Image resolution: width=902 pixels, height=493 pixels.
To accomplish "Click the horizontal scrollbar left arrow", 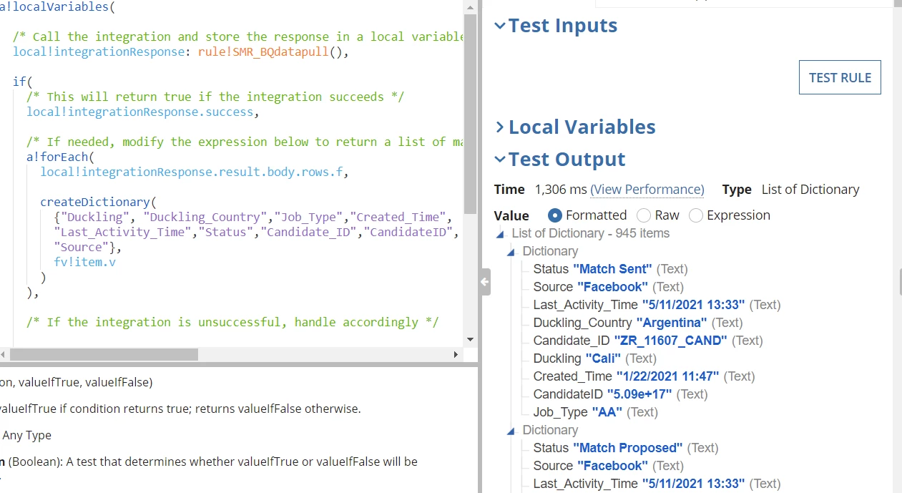I will pyautogui.click(x=4, y=354).
